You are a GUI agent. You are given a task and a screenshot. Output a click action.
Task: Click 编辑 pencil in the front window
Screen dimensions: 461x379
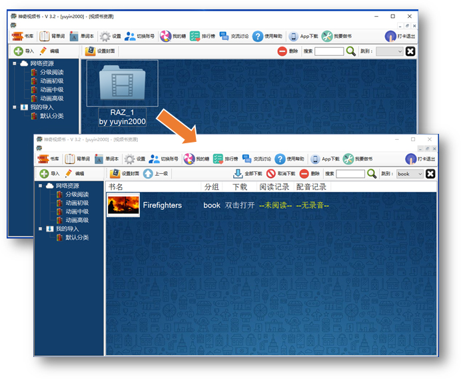tap(75, 173)
